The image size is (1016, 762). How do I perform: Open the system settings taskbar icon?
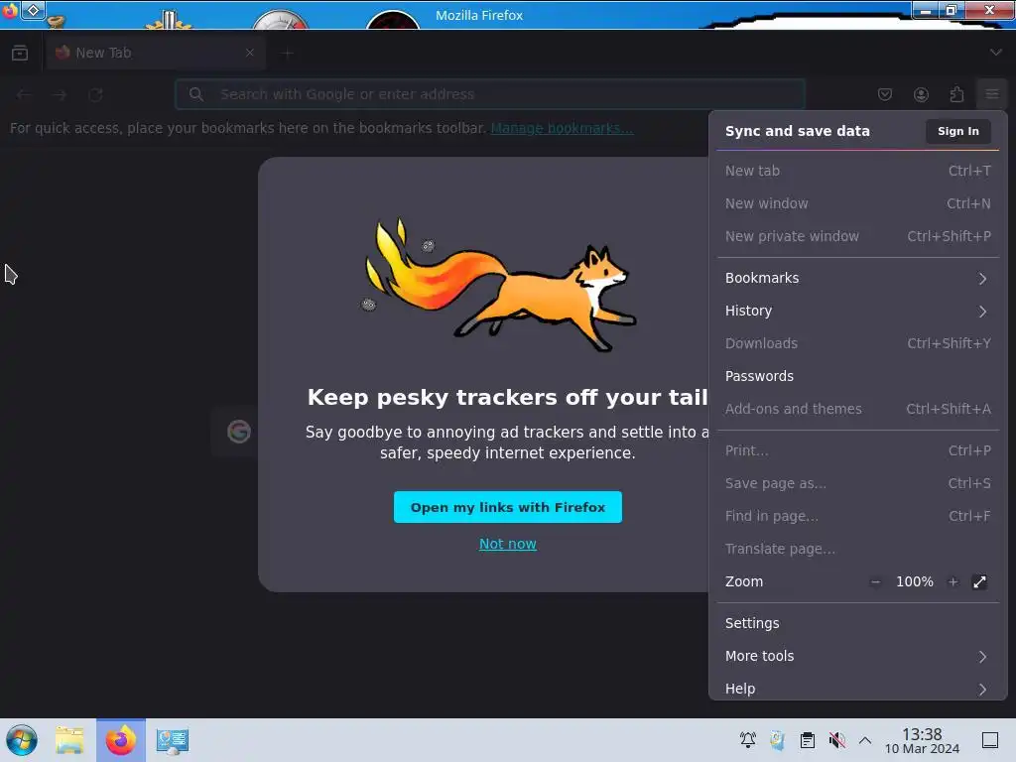pos(172,740)
